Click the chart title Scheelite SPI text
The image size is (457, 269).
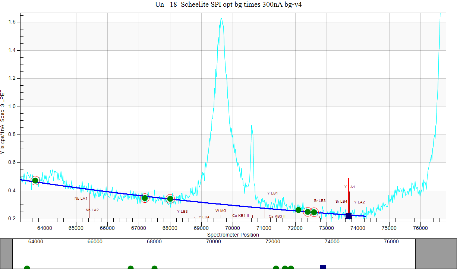pos(228,5)
